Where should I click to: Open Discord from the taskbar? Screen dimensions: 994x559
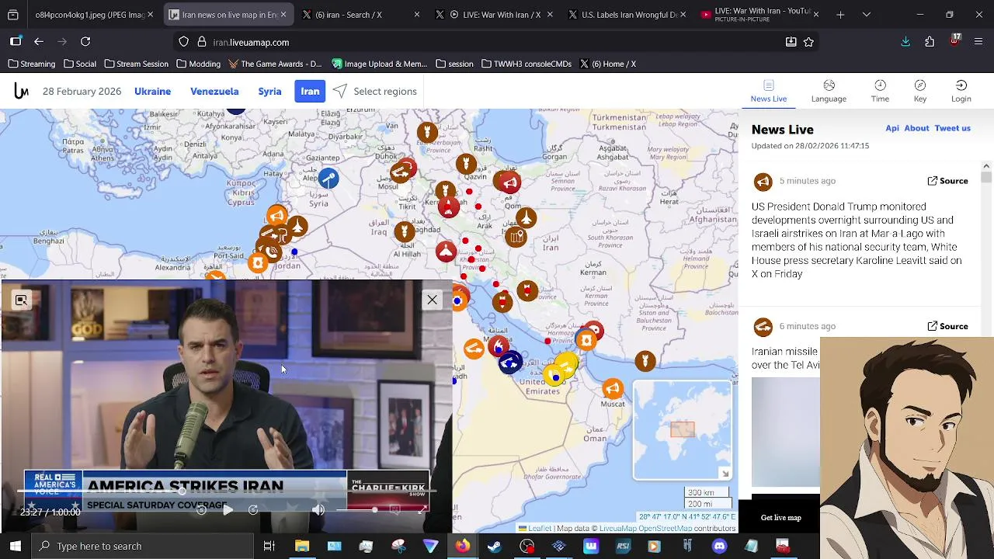[x=719, y=546]
